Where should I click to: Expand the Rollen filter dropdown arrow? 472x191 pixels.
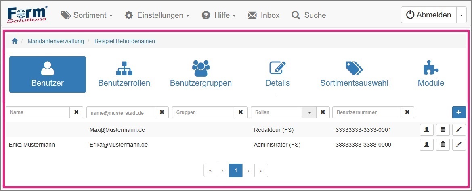coord(309,112)
